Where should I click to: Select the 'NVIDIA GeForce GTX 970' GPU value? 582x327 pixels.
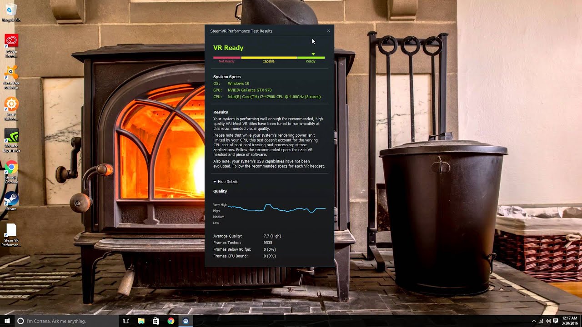[250, 90]
